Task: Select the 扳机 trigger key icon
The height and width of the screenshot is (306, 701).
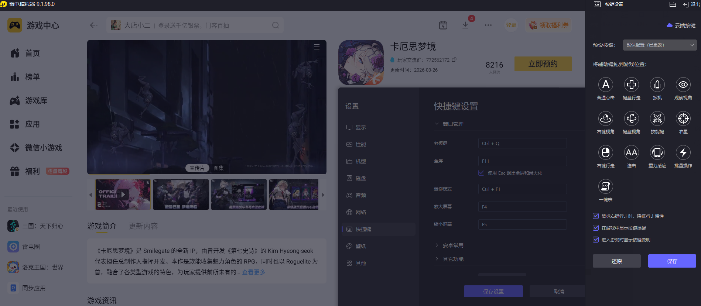Action: pyautogui.click(x=657, y=85)
